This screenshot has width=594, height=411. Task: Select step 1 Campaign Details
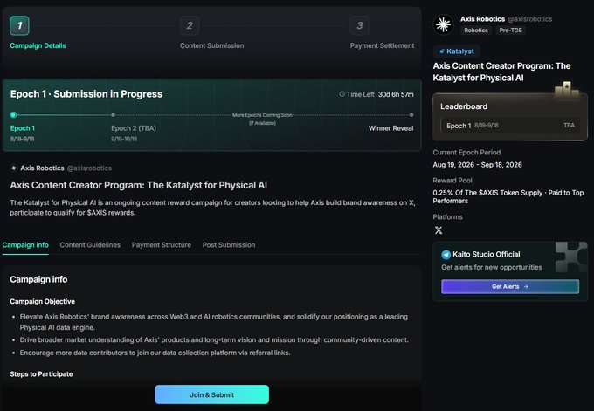click(x=19, y=25)
